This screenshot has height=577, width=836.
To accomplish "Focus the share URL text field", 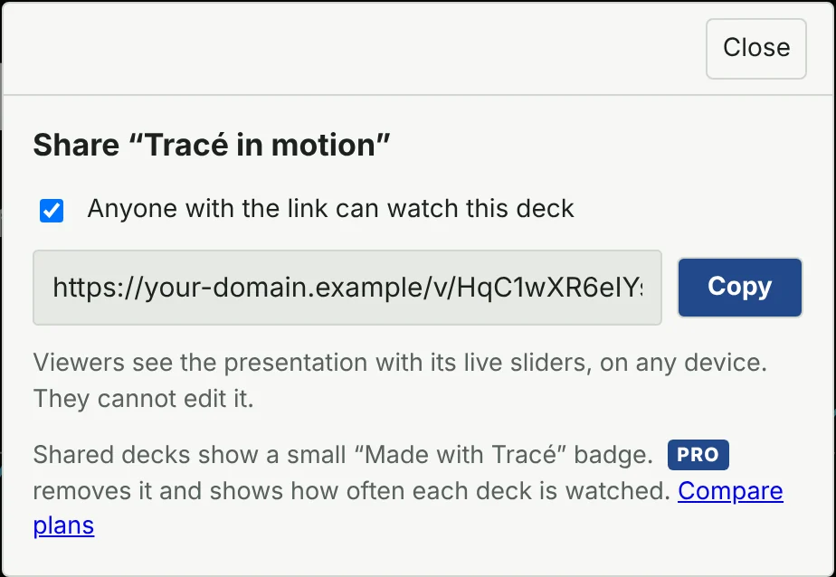I will click(347, 288).
